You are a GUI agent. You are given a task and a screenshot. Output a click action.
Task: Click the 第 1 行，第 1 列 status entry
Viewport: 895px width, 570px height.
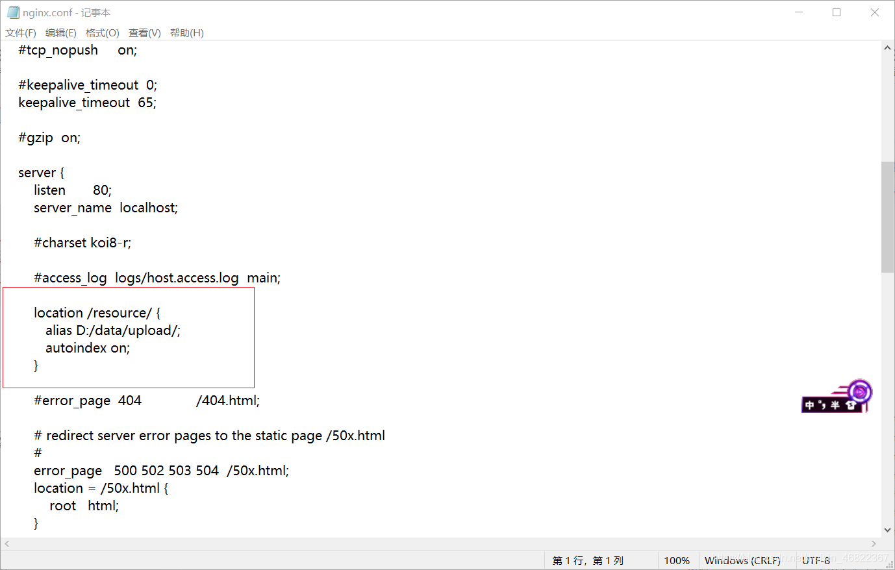click(x=588, y=560)
